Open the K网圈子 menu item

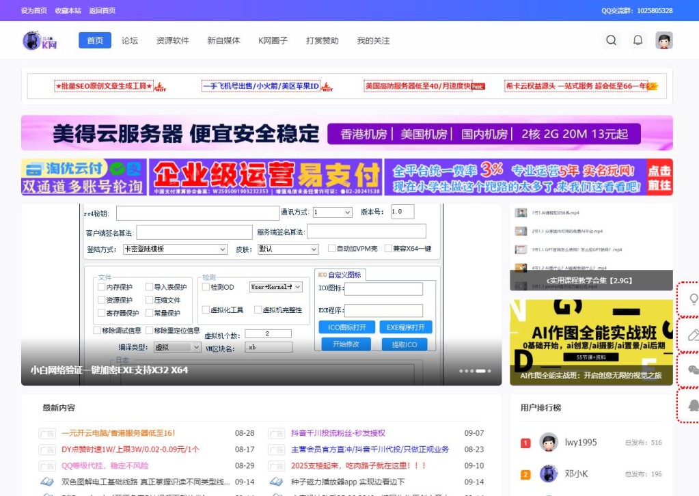click(x=273, y=40)
